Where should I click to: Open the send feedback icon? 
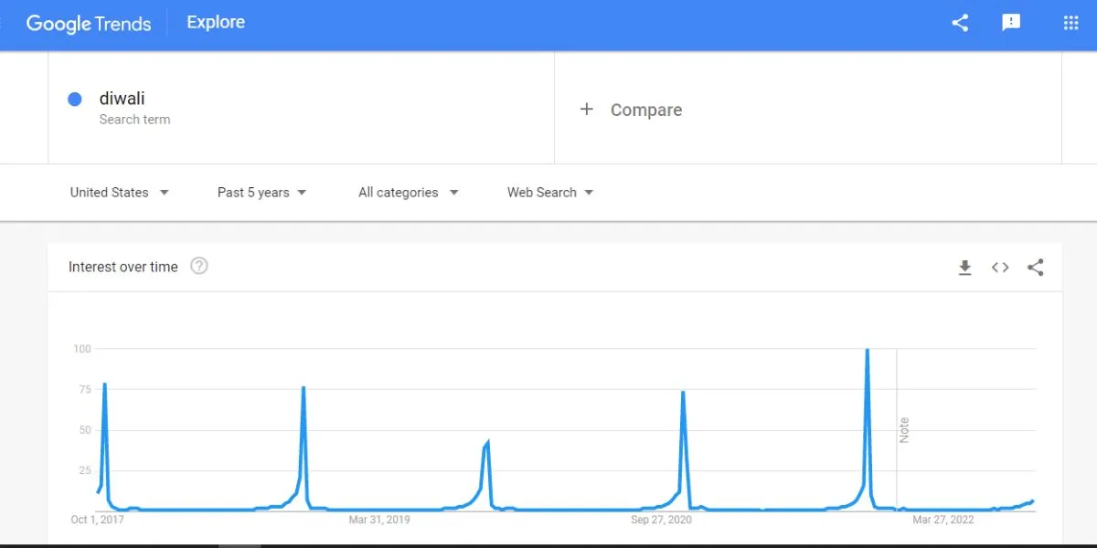pos(1011,23)
